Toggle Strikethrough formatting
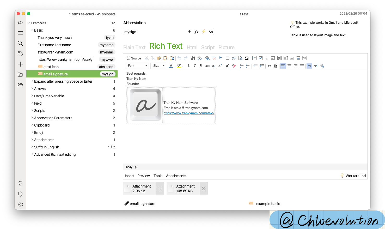Viewport: 385px width, 229px height. click(x=207, y=66)
